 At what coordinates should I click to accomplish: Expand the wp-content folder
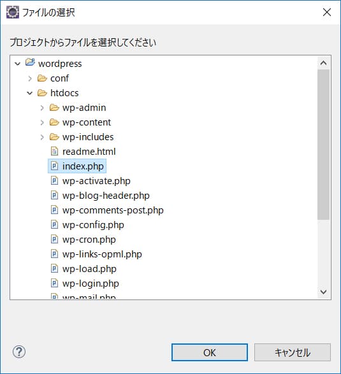42,122
